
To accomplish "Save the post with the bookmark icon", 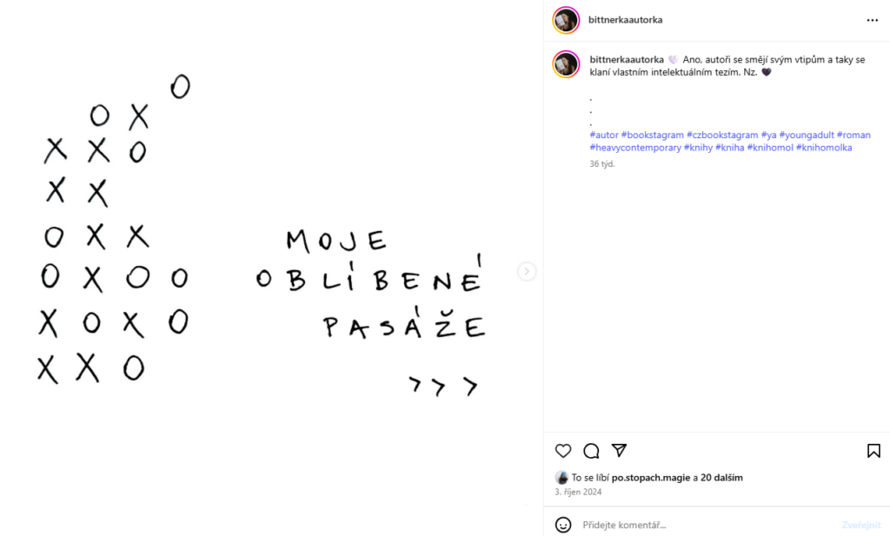I will click(x=873, y=451).
